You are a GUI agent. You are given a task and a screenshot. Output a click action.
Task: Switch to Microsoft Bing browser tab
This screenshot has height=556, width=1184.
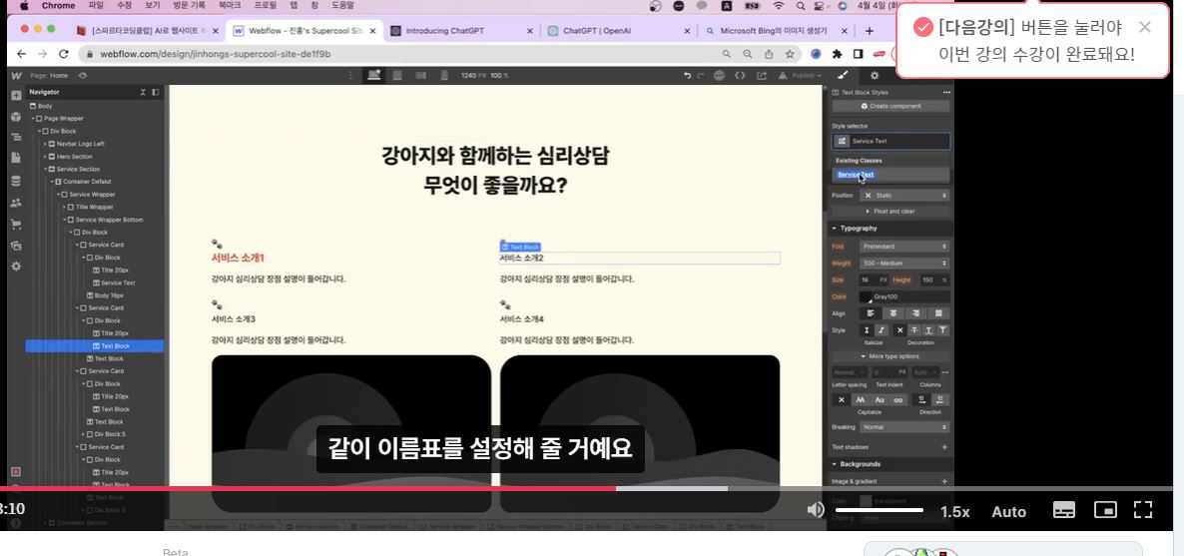[x=776, y=31]
